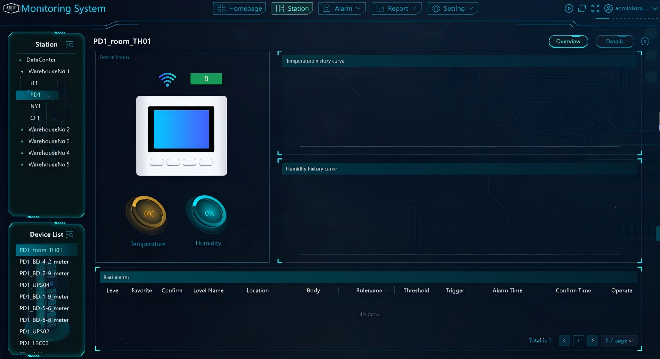Open the Report dropdown menu
660x359 pixels.
(x=397, y=8)
